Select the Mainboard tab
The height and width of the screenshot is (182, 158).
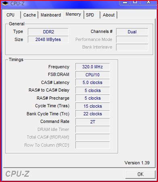click(x=51, y=15)
